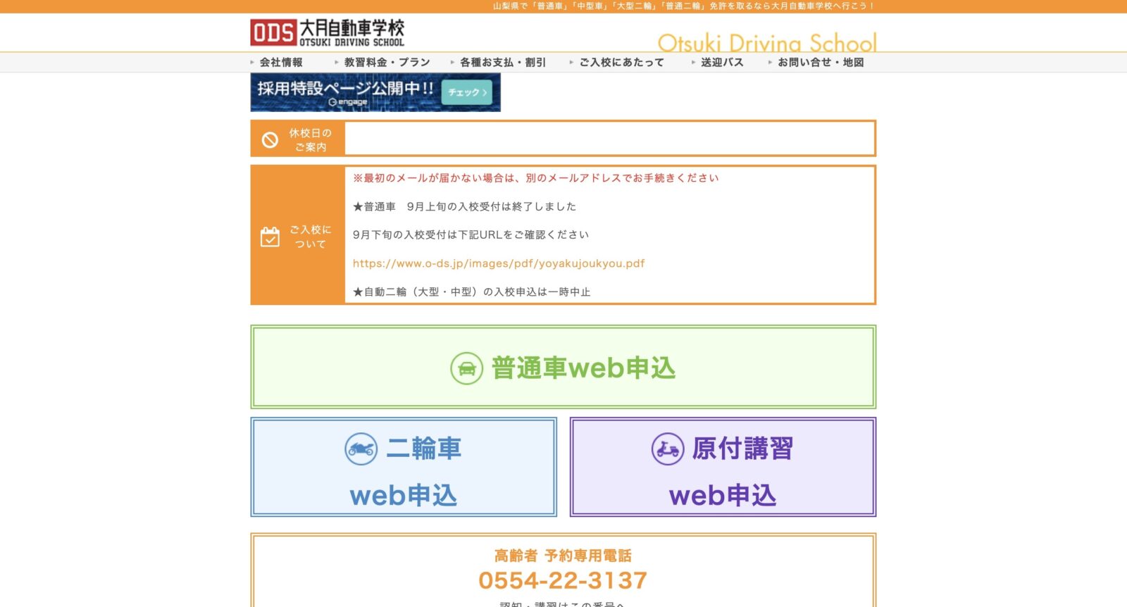This screenshot has height=607, width=1127.
Task: Open the 会社情報 menu
Action: [x=281, y=62]
